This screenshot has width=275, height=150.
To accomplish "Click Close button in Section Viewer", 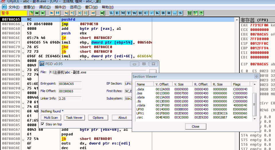I will (195, 126).
